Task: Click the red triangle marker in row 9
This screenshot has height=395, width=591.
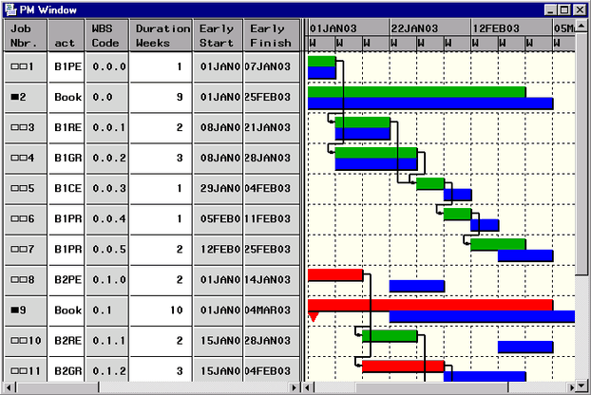Action: click(x=314, y=317)
